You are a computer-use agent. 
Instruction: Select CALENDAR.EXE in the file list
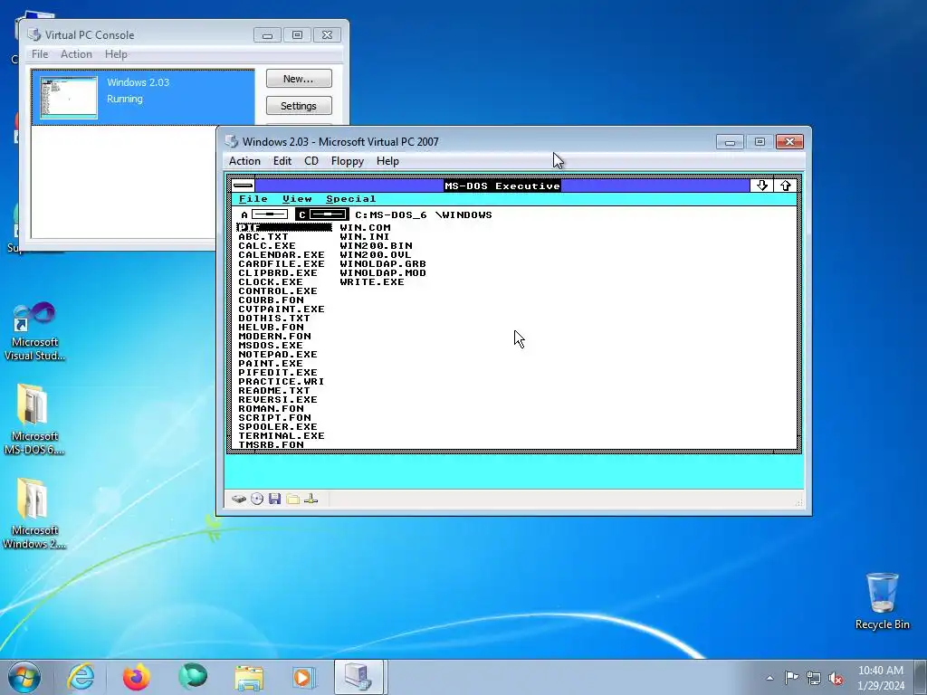tap(282, 254)
